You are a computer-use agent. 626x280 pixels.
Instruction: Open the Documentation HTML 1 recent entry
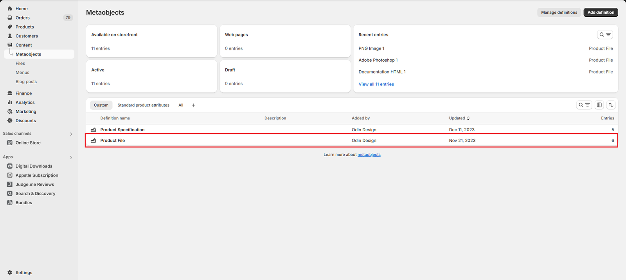point(382,72)
